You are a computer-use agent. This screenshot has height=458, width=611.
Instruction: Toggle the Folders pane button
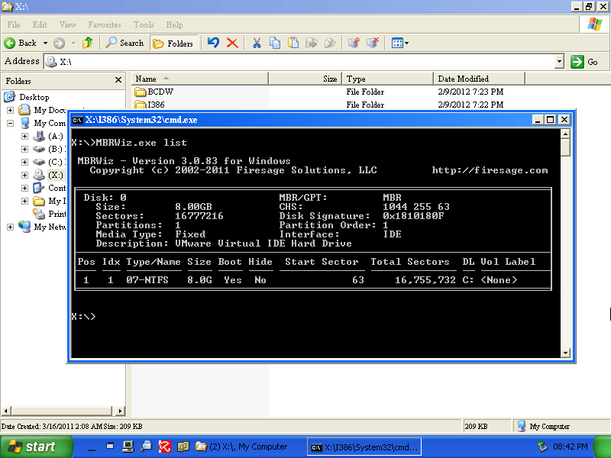click(173, 43)
